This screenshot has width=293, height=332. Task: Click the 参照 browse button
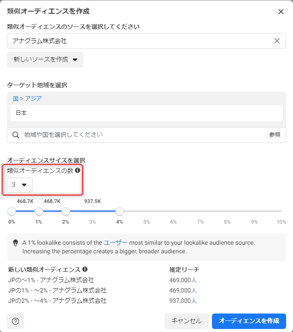pyautogui.click(x=274, y=135)
